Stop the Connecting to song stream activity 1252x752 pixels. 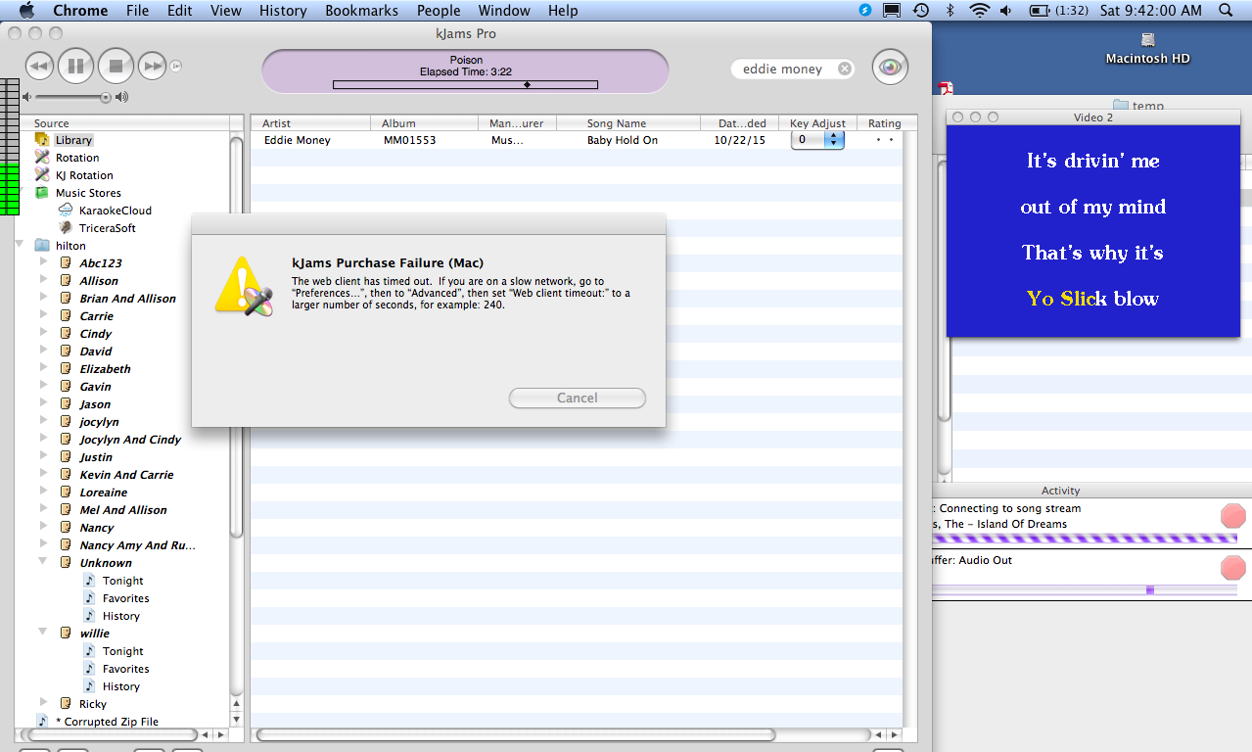point(1232,516)
